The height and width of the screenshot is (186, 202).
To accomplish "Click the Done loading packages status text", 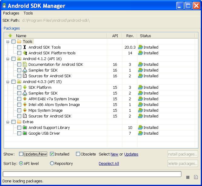I will click(x=23, y=181).
